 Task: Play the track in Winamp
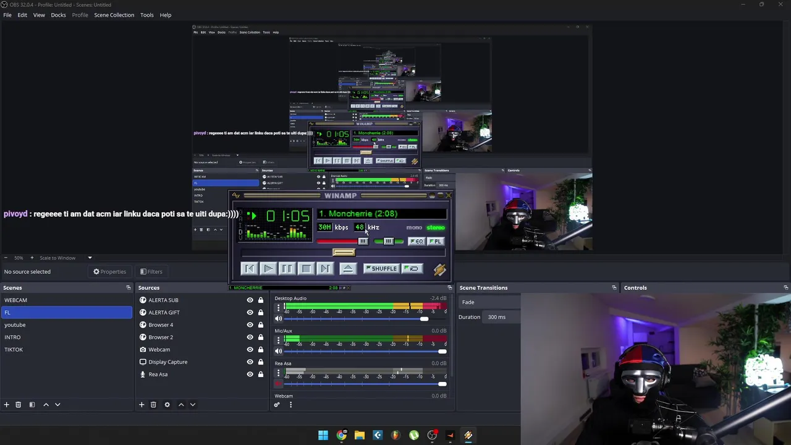268,269
